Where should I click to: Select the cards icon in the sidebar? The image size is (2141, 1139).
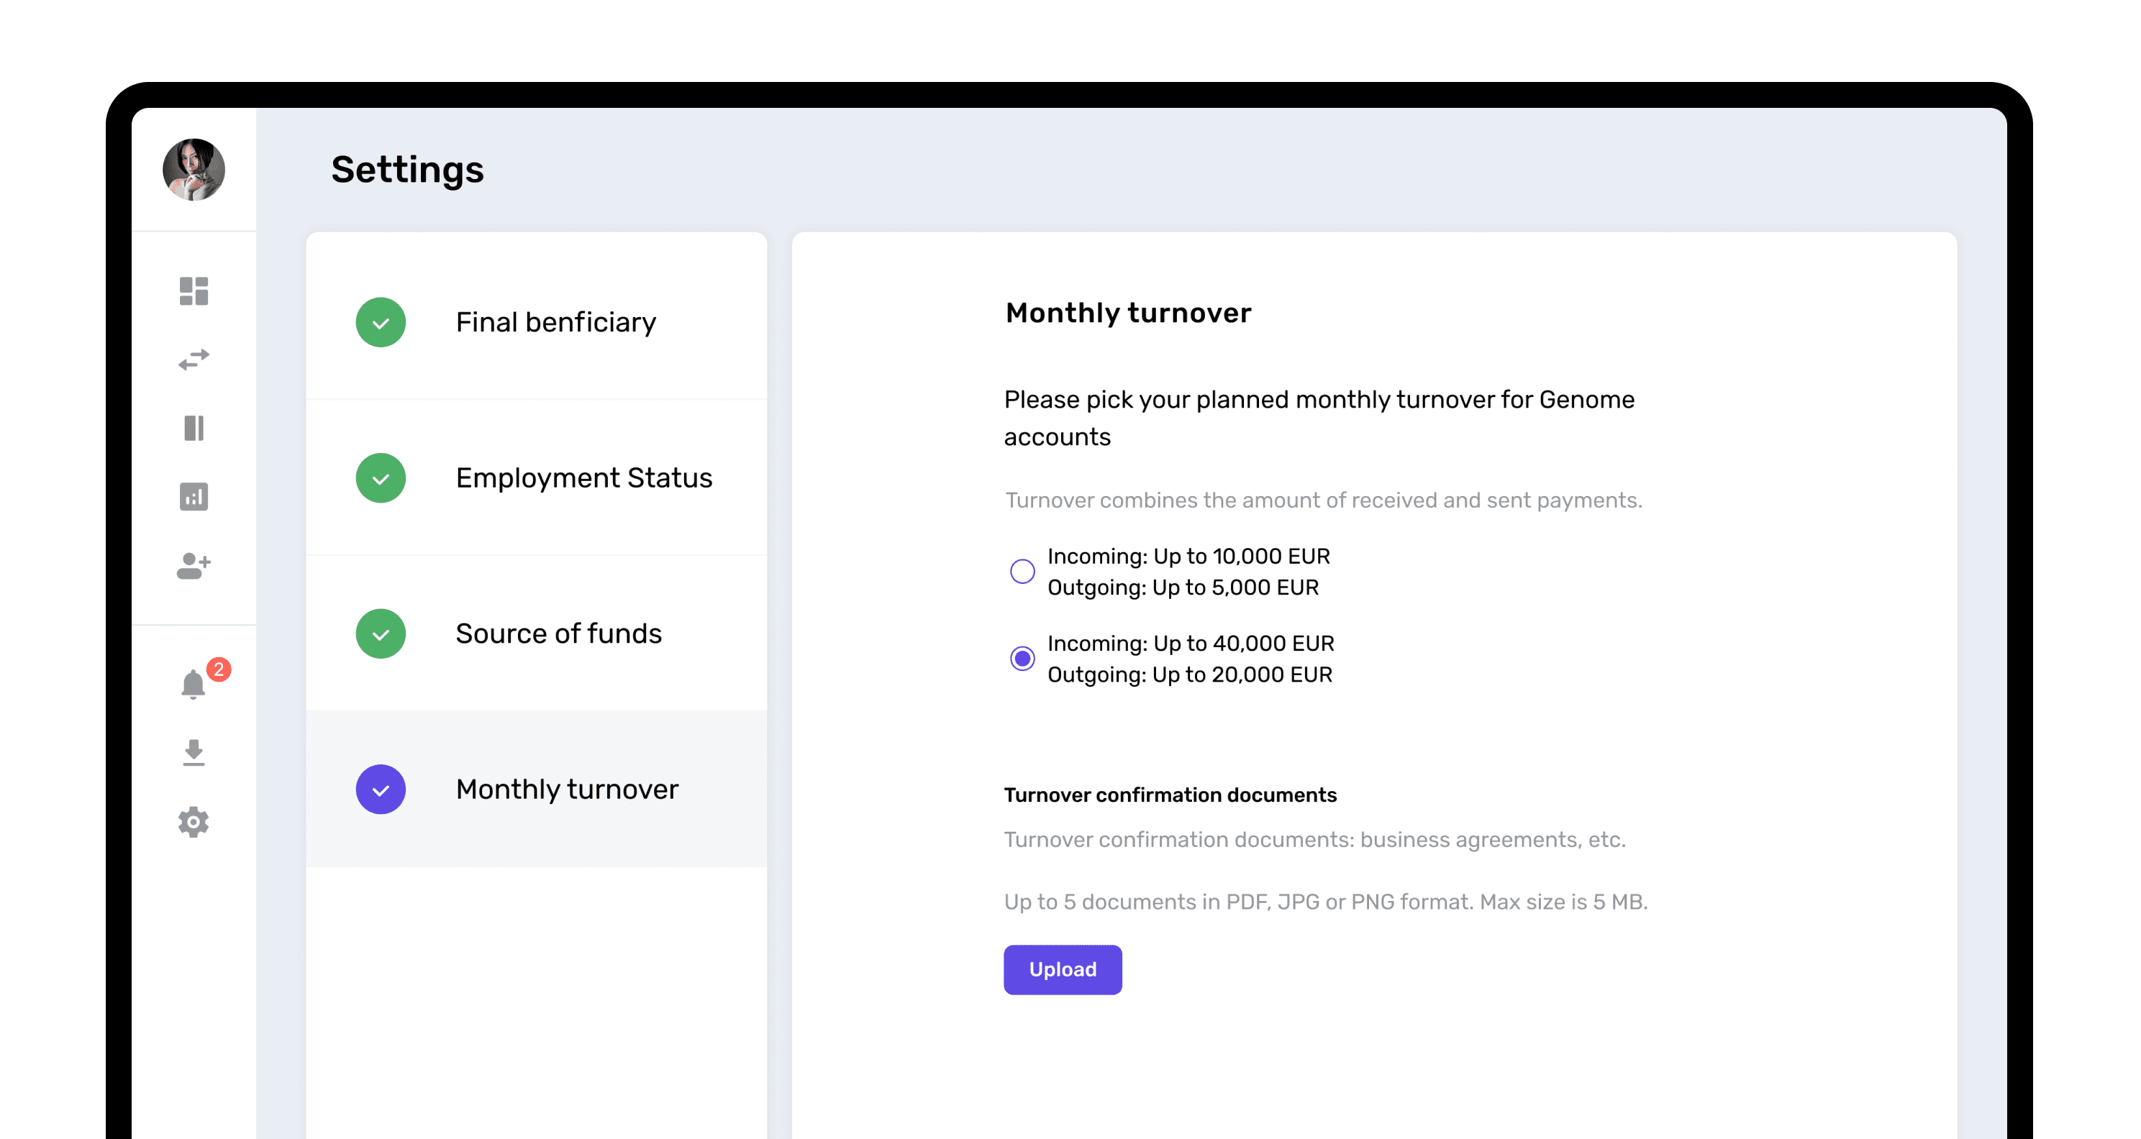(194, 428)
